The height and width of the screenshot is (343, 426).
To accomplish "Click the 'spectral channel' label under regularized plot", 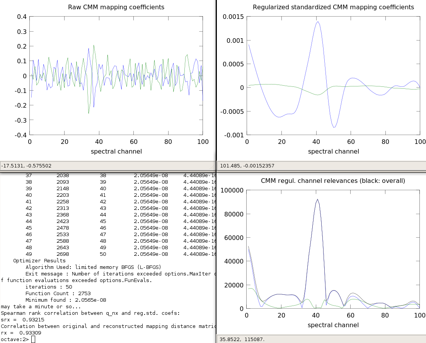I will click(x=333, y=151).
